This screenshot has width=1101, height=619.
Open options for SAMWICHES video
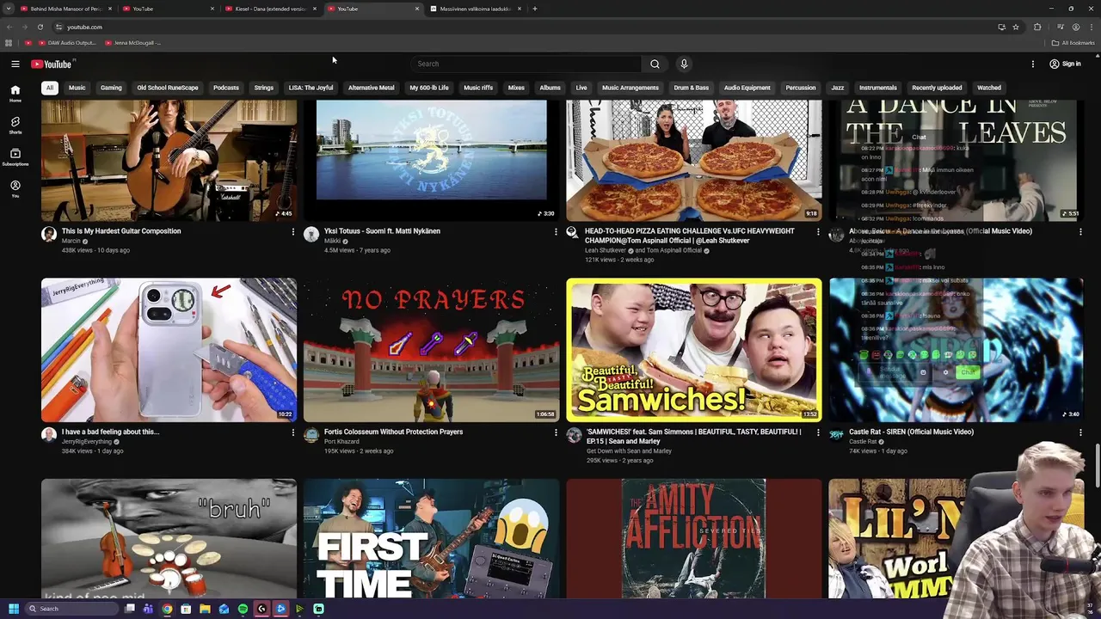818,432
